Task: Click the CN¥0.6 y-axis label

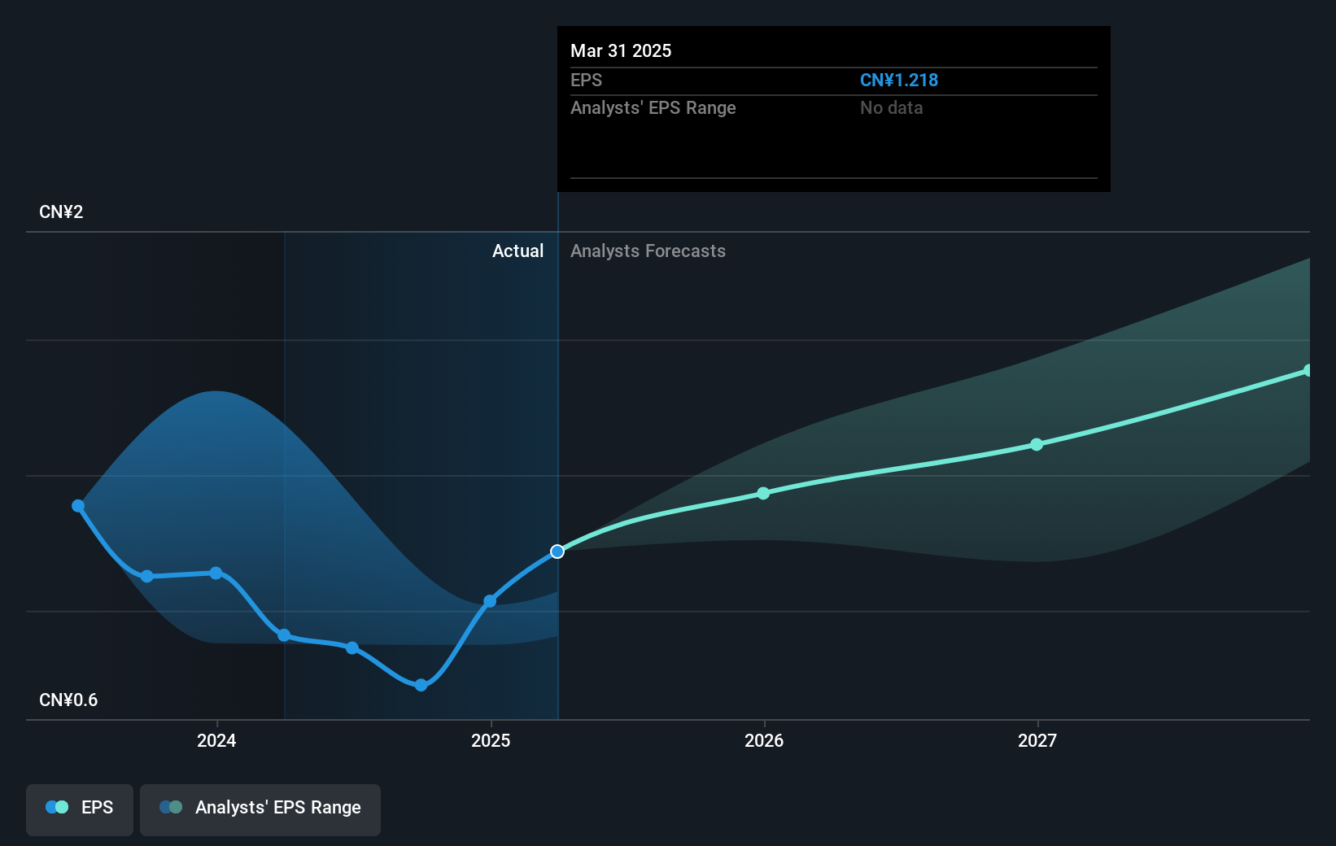Action: [x=68, y=700]
